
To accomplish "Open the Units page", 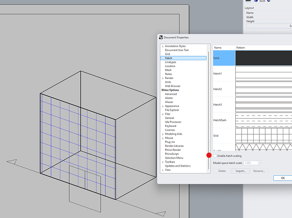I will [x=168, y=82].
